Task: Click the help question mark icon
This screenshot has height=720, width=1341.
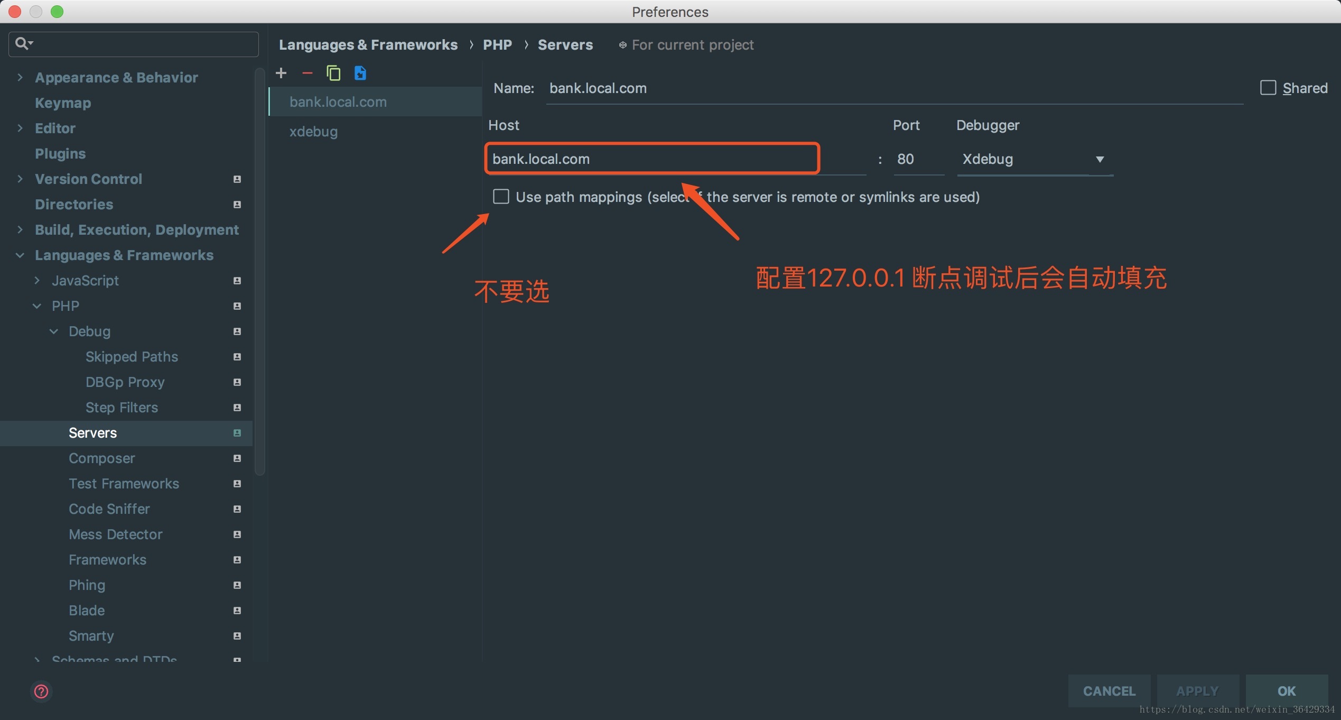Action: (41, 691)
